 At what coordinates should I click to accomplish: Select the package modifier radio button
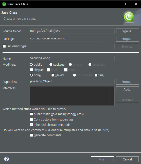click(51, 65)
